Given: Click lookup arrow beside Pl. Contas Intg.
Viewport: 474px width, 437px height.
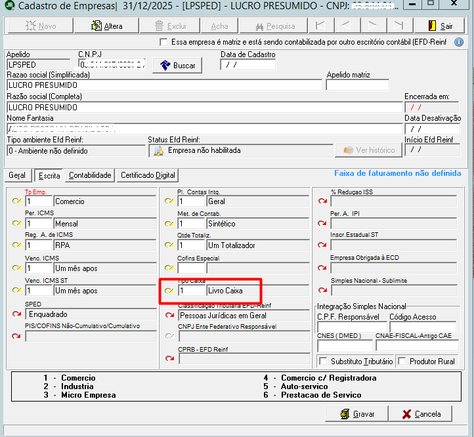Looking at the screenshot, I should [169, 201].
